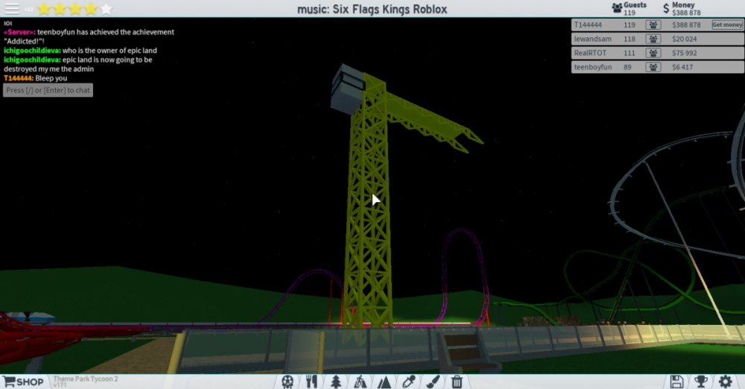Pick the eyedropper tool
This screenshot has height=389, width=745.
point(409,382)
